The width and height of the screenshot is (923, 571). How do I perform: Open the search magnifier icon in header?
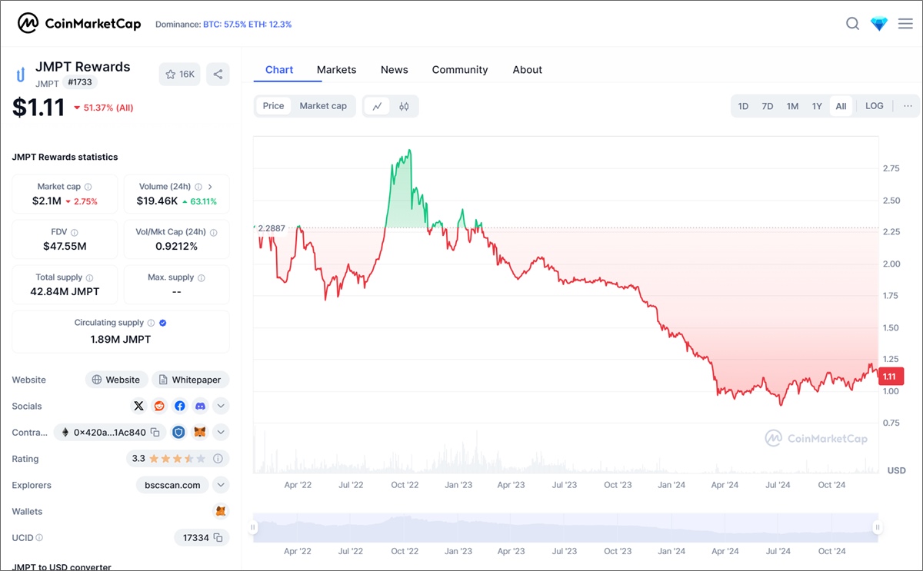click(852, 24)
